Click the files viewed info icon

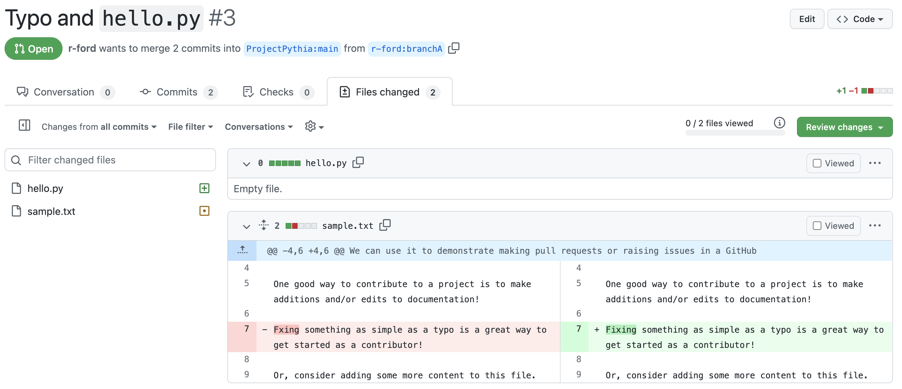pyautogui.click(x=779, y=123)
